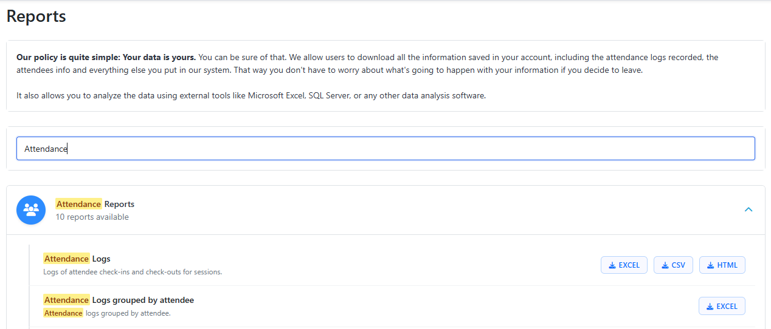Collapse the Attendance Reports section chevron

coord(749,209)
